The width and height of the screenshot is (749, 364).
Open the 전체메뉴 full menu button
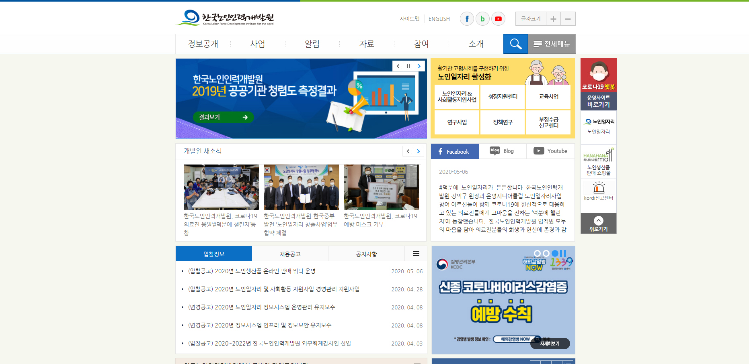tap(552, 44)
